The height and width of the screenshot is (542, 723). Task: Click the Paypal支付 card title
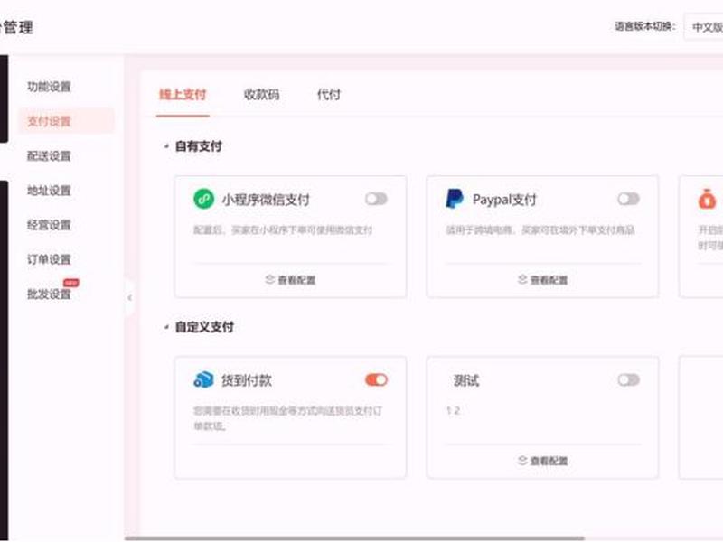point(504,200)
